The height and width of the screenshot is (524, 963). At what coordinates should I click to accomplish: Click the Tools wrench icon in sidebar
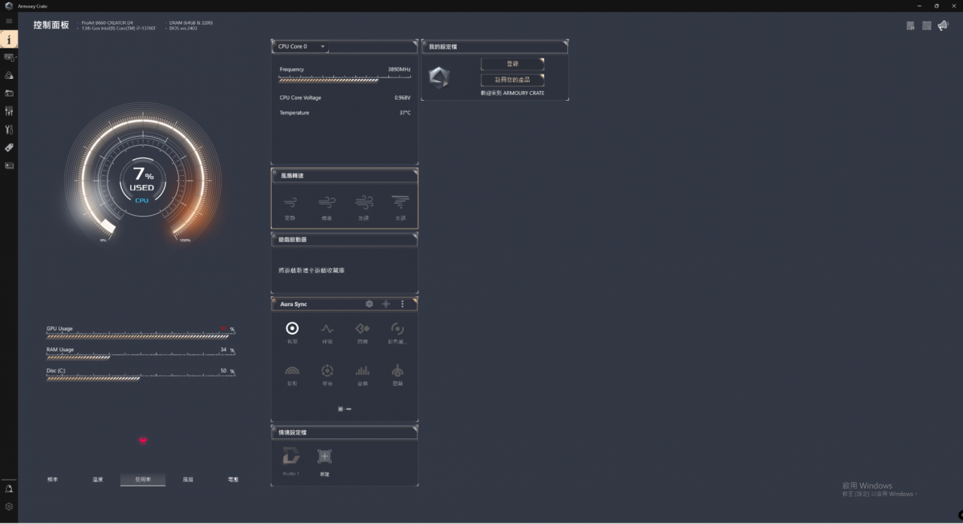9,129
